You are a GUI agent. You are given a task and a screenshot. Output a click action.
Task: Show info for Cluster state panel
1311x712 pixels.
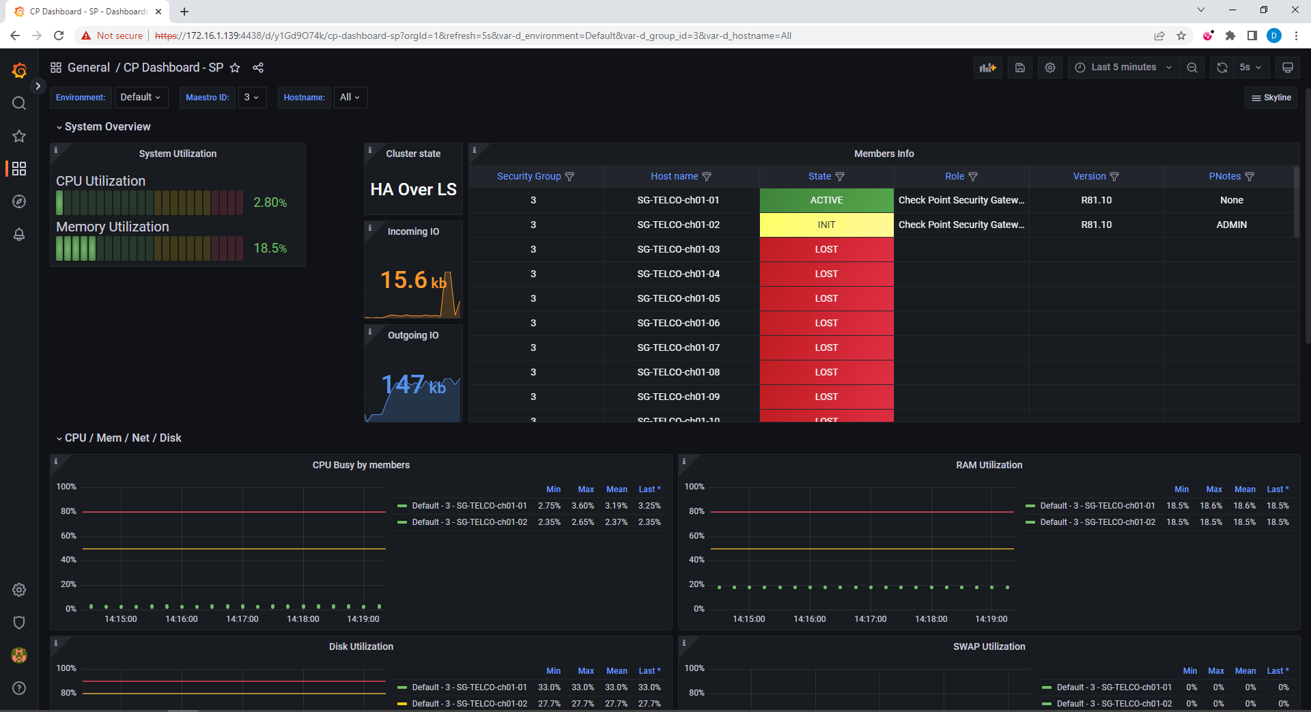pos(370,149)
